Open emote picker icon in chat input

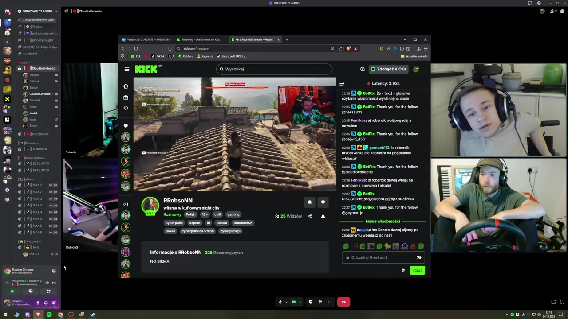click(419, 257)
